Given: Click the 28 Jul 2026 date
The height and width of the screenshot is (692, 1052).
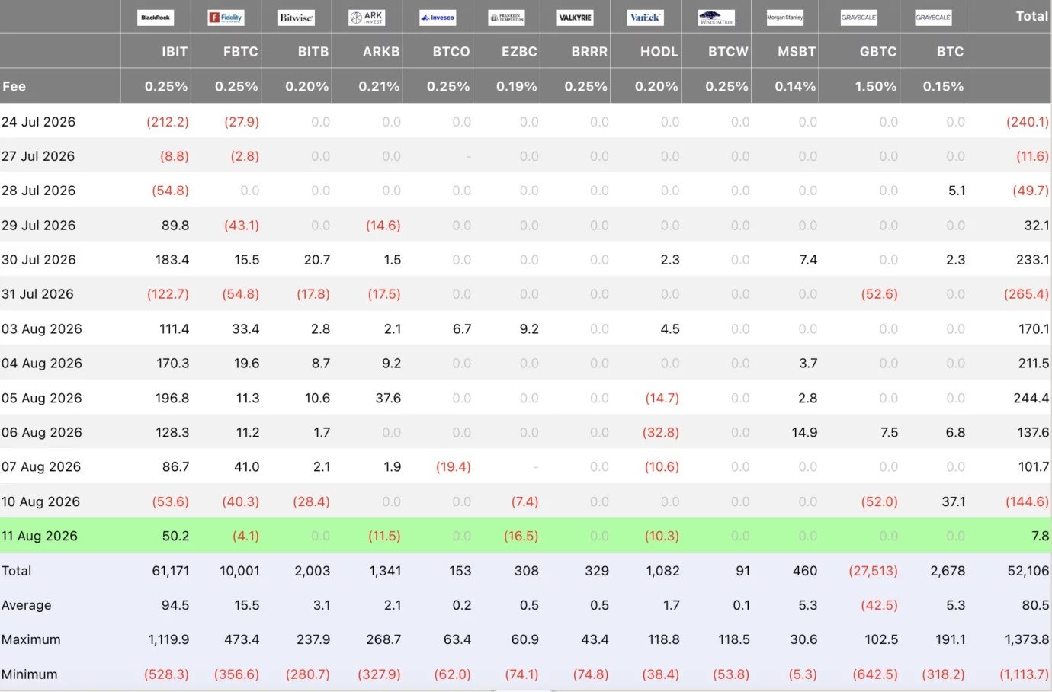Looking at the screenshot, I should tap(38, 191).
